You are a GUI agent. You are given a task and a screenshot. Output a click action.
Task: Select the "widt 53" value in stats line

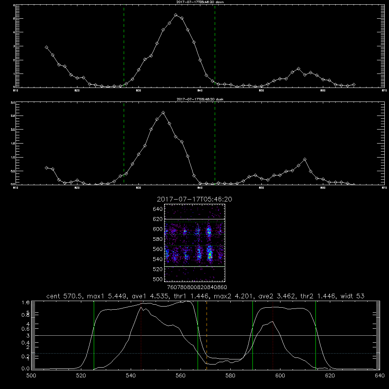(x=352, y=296)
